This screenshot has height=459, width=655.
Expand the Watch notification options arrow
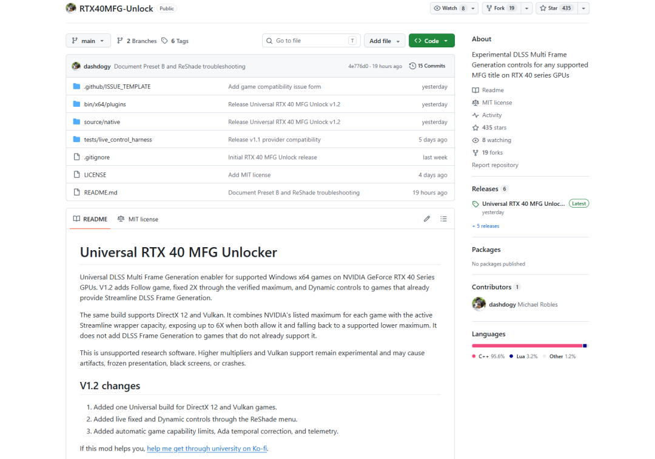point(473,8)
